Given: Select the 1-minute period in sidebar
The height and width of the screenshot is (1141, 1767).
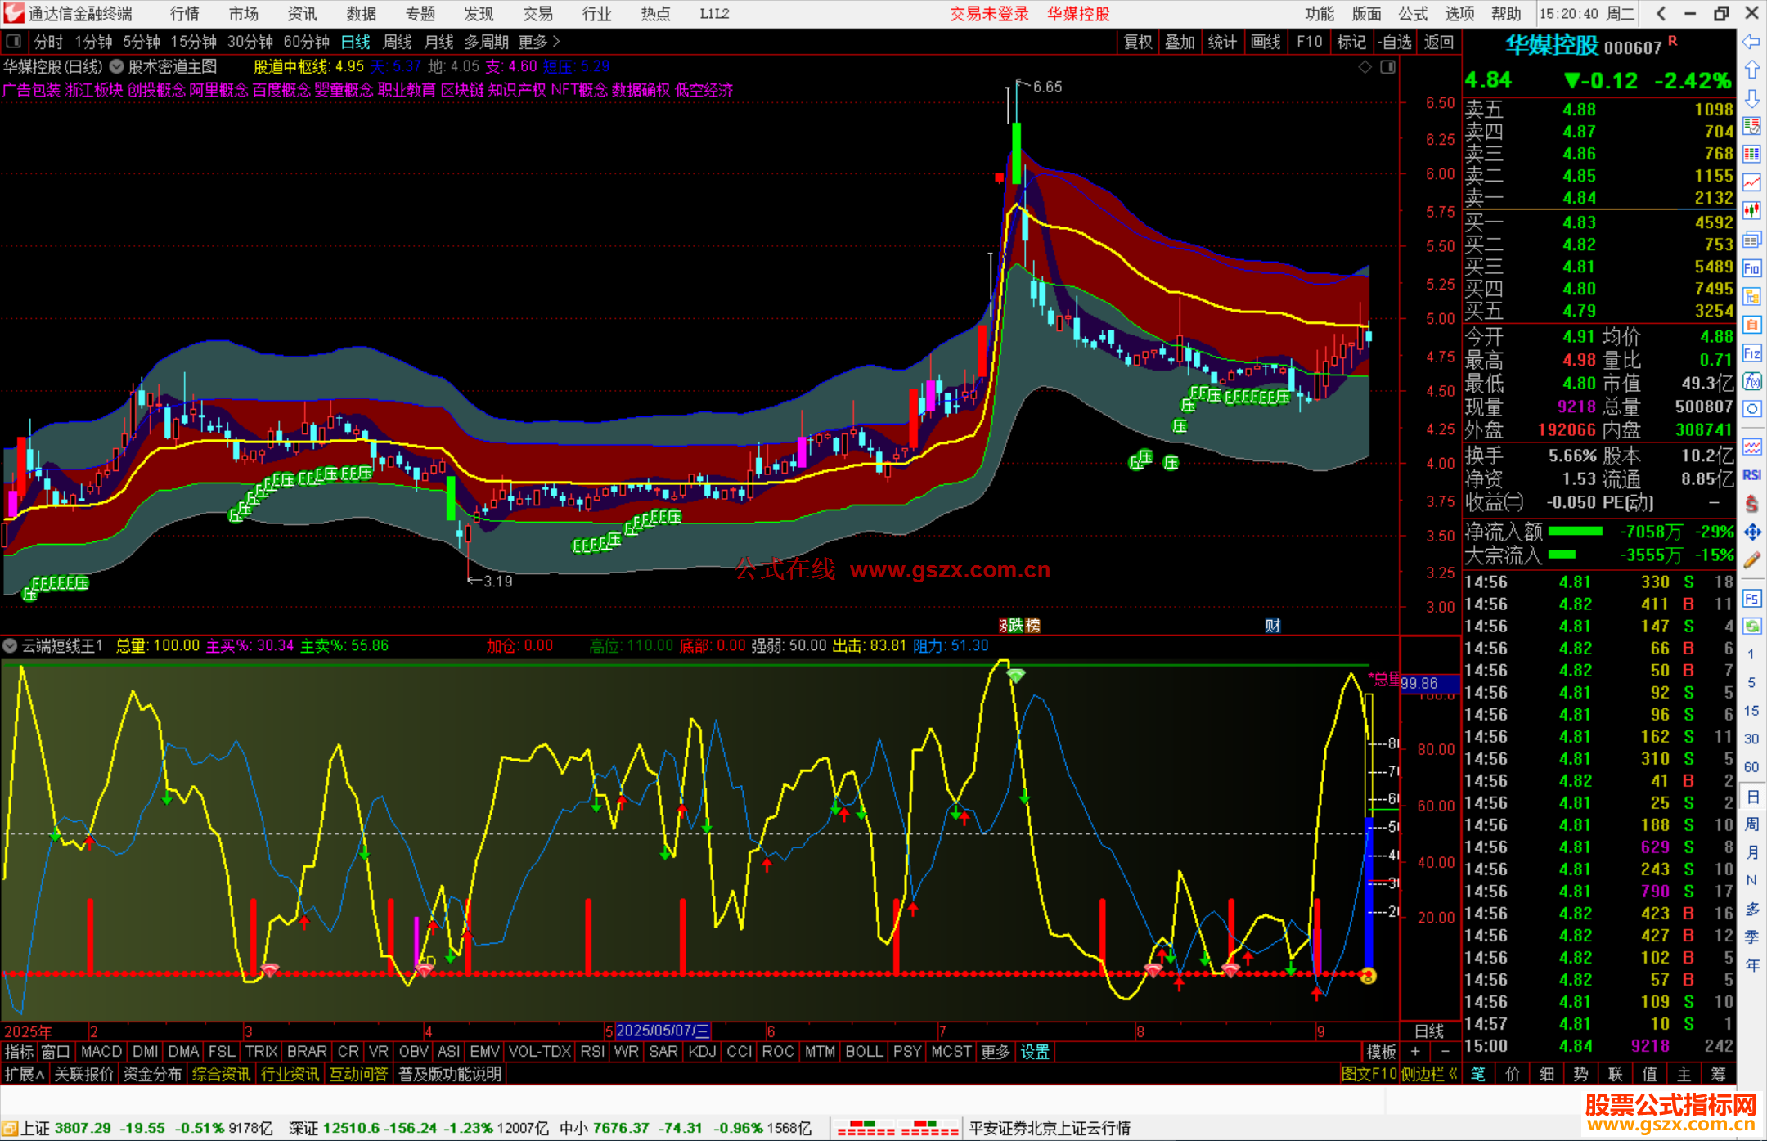Looking at the screenshot, I should [1751, 654].
